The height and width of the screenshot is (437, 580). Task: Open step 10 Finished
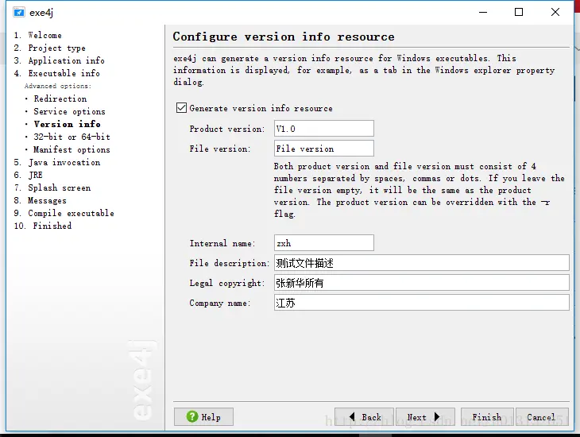(43, 226)
